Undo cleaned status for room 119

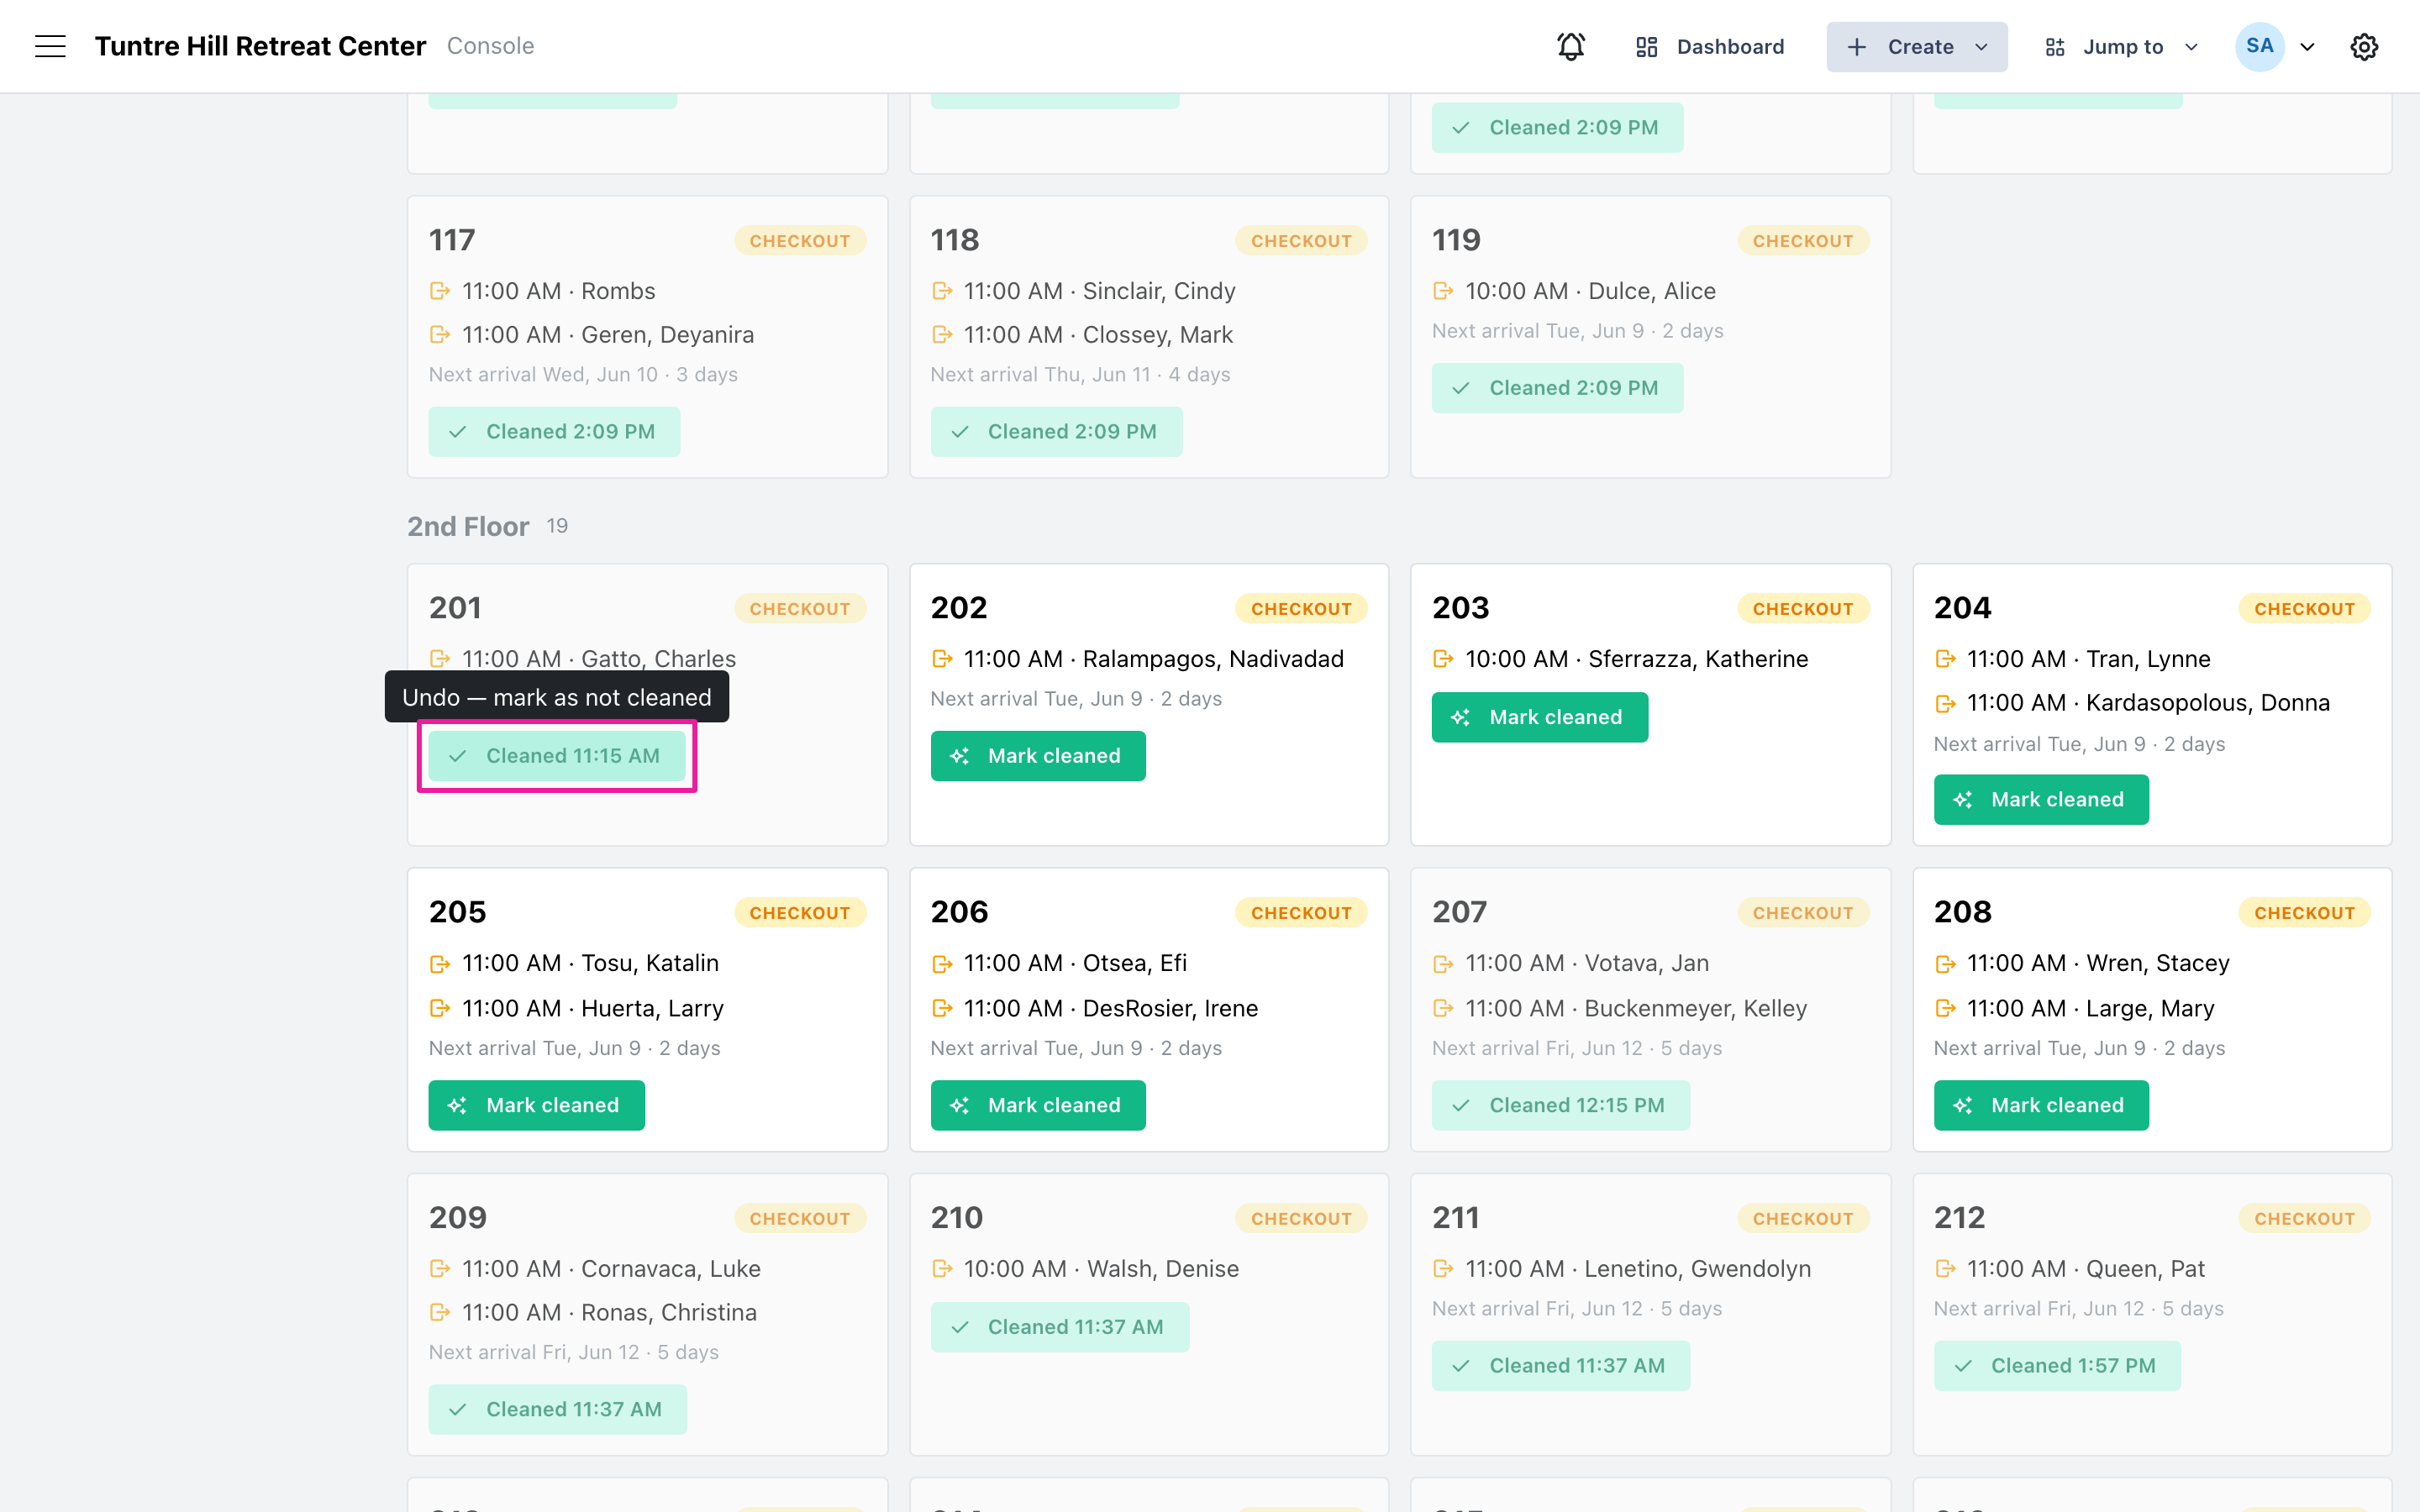(1557, 388)
